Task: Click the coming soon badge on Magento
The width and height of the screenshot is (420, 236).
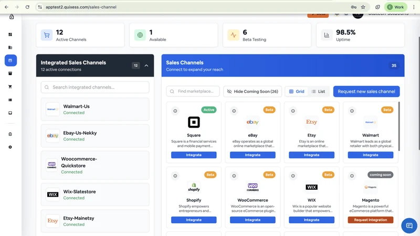Action: 380,175
